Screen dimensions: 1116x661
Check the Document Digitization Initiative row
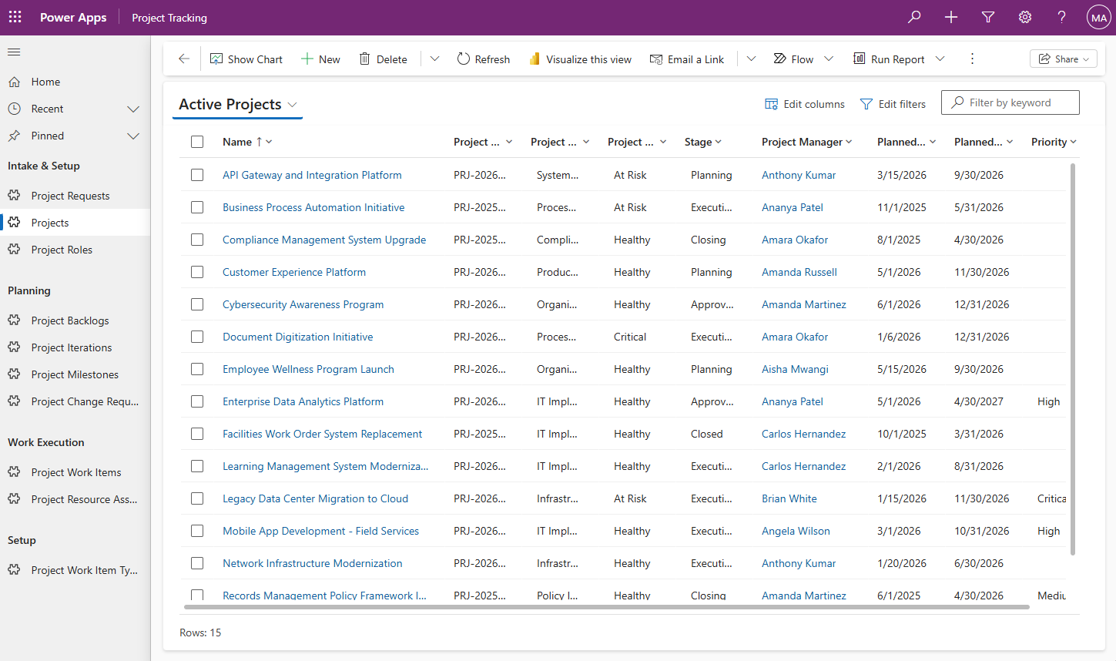197,337
